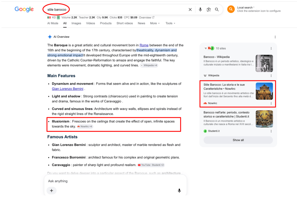Expand the Tools dropdown
The width and height of the screenshot is (297, 205).
(170, 23)
